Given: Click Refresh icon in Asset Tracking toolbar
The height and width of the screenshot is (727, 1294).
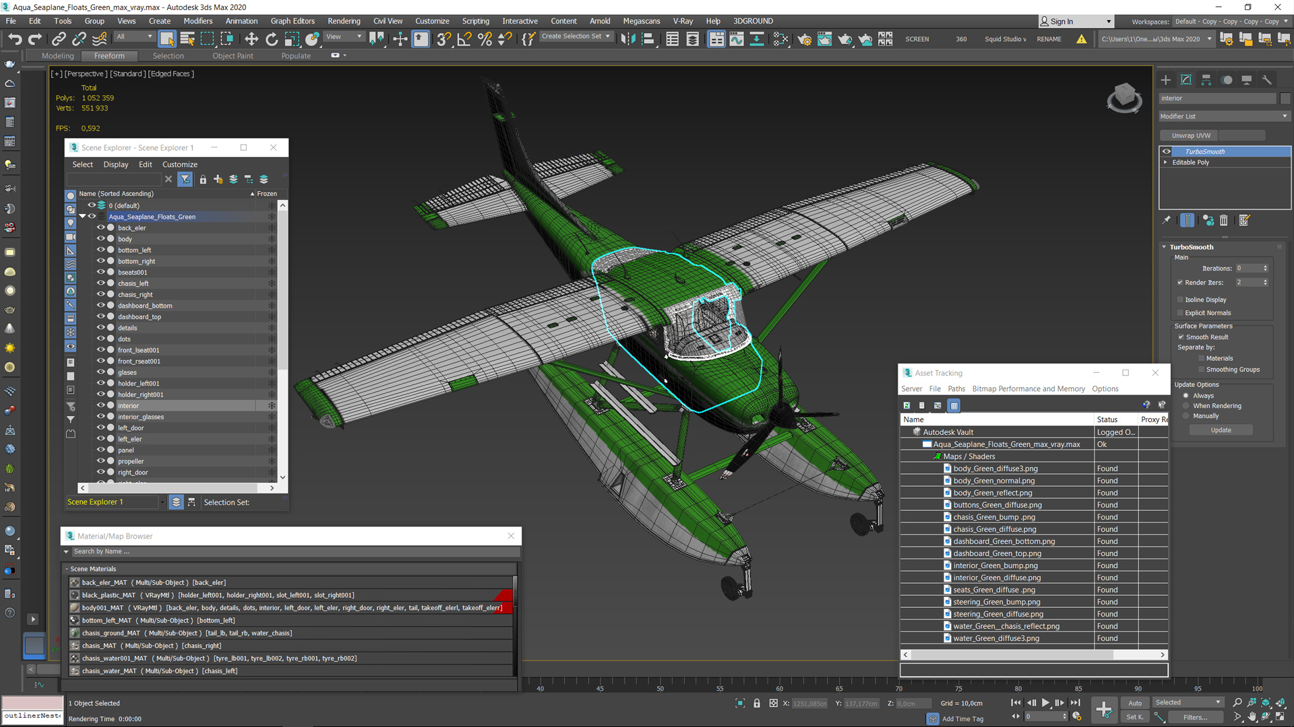Looking at the screenshot, I should click(906, 405).
